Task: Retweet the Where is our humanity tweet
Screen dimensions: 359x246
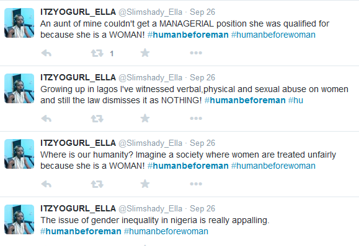Action: tap(97, 184)
